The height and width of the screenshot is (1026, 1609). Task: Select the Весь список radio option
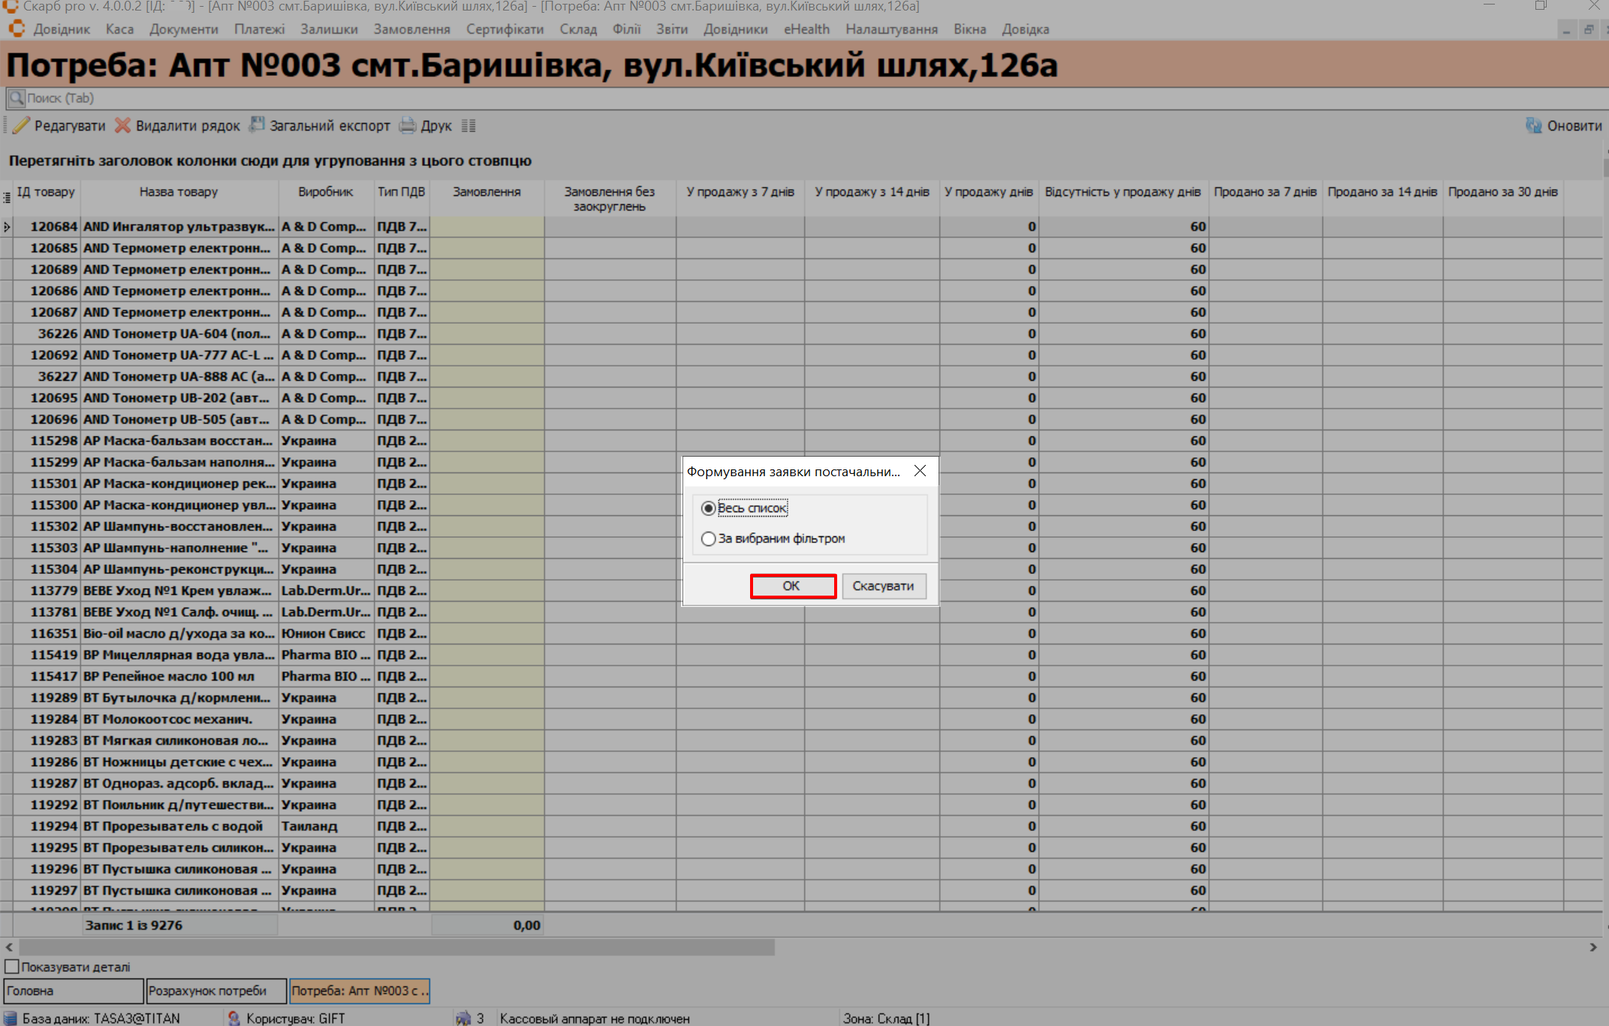click(708, 508)
